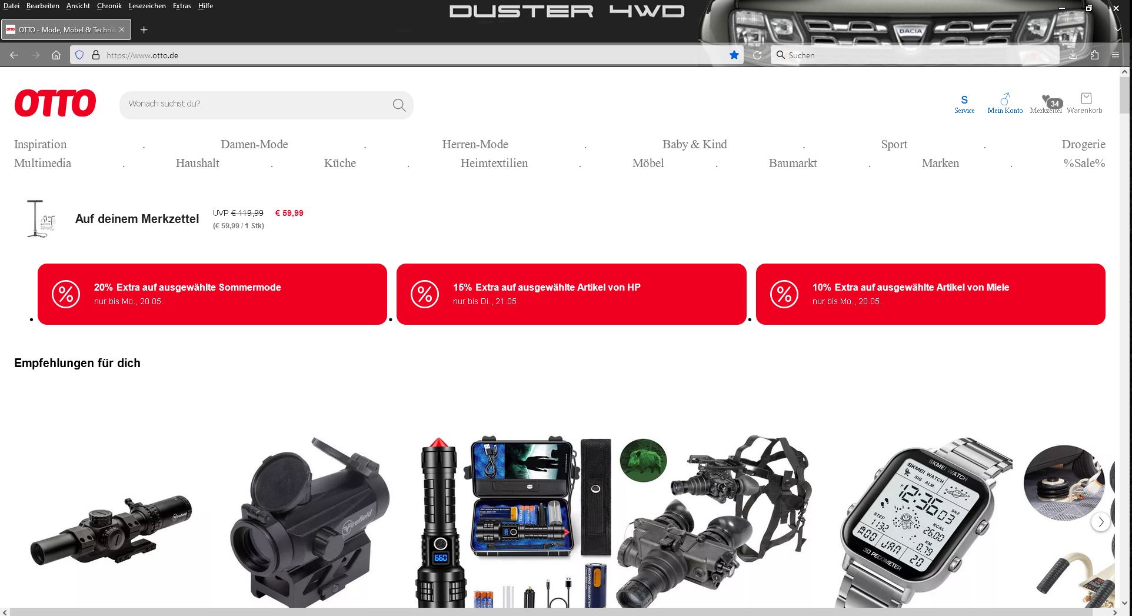The width and height of the screenshot is (1132, 616).
Task: Click the OTTO logo
Action: click(55, 104)
